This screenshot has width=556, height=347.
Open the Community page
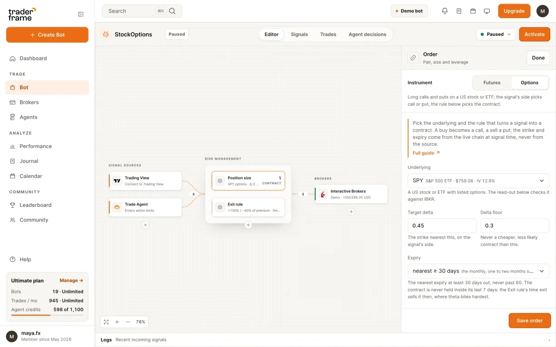(47, 220)
